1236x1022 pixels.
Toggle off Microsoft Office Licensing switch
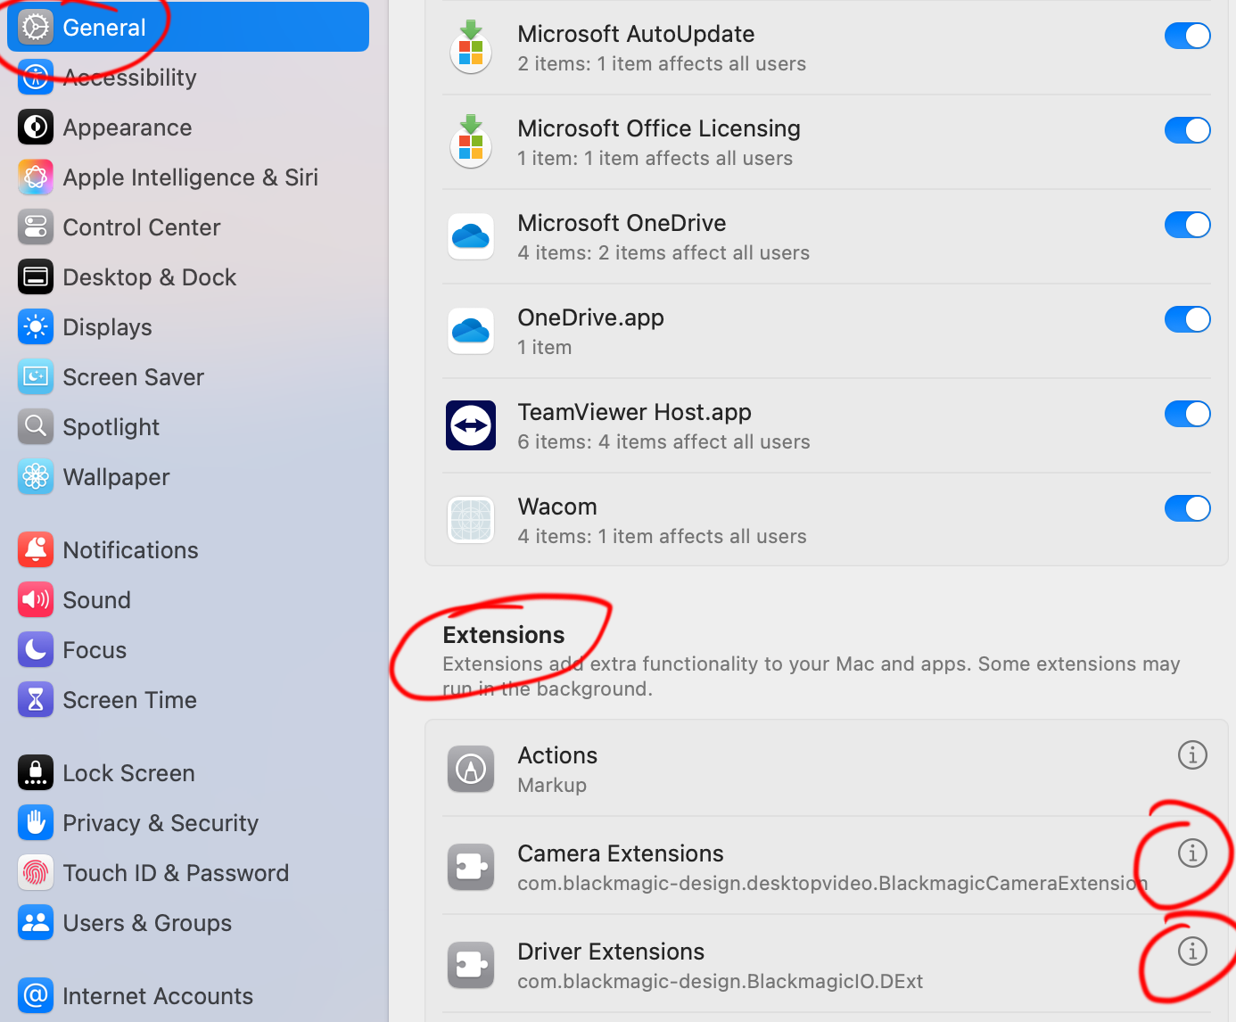click(x=1188, y=130)
